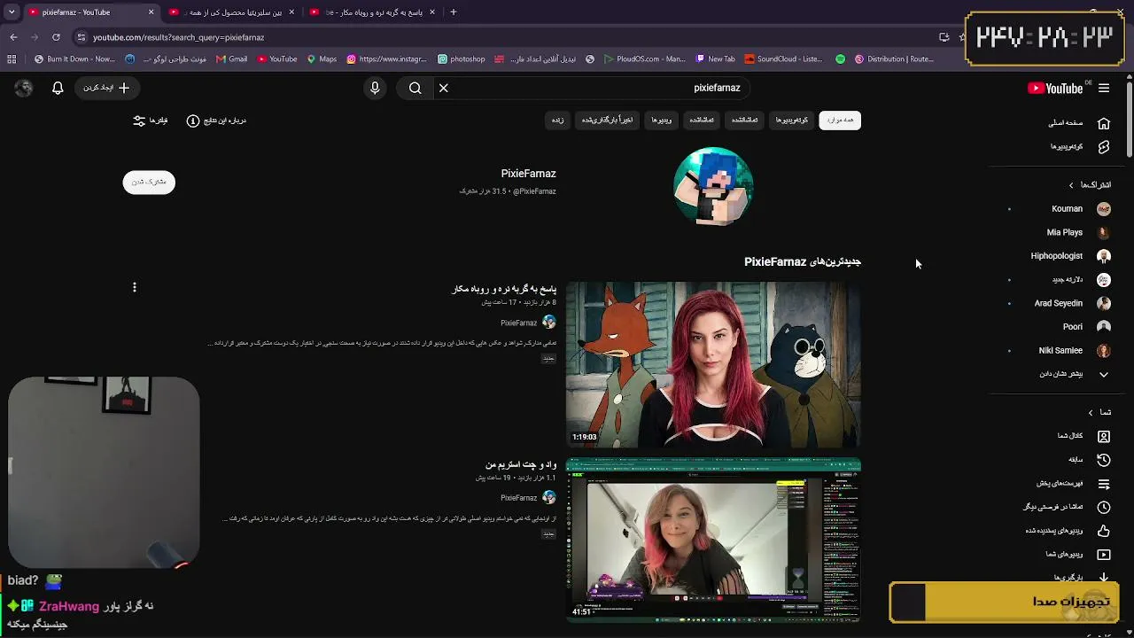Screen dimensions: 1134x638
Task: Open PixieFarnaz channel avatar
Action: tap(713, 186)
